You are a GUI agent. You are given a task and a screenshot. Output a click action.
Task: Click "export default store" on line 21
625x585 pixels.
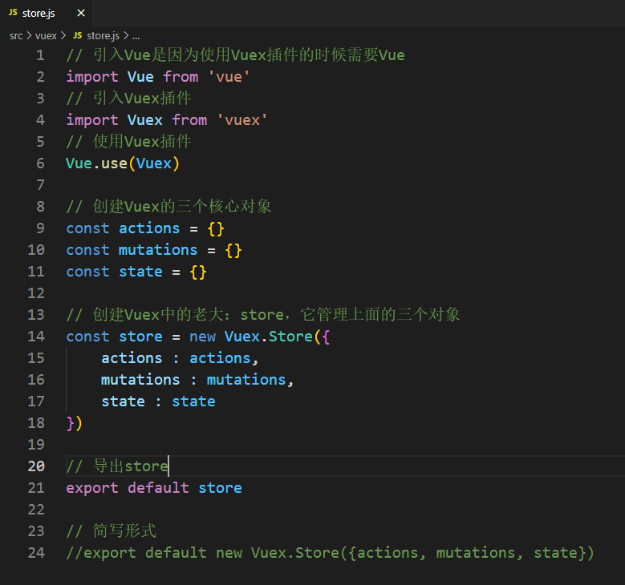pyautogui.click(x=154, y=488)
